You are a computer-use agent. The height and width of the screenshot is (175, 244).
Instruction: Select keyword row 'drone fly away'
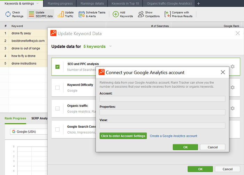[24, 33]
